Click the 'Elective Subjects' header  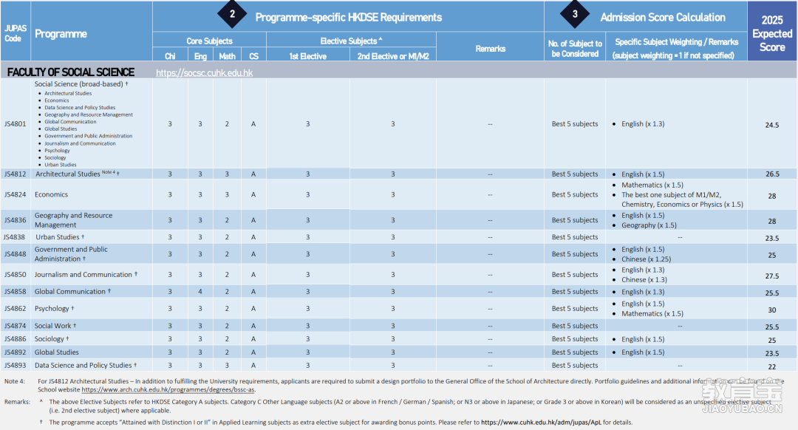point(351,41)
